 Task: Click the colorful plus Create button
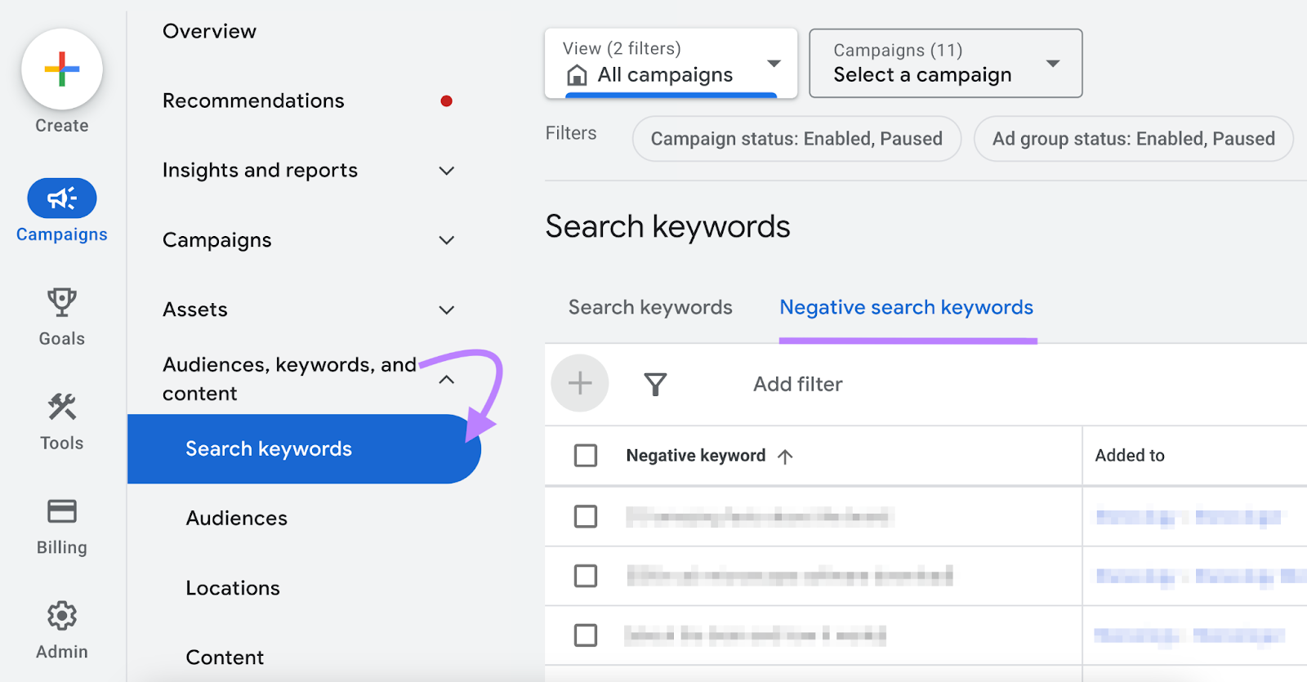point(62,69)
